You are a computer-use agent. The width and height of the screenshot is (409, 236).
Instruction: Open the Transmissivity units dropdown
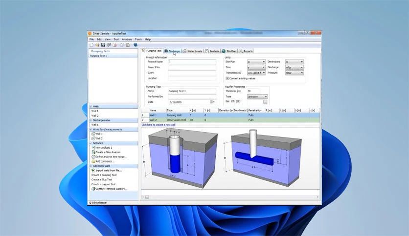click(256, 73)
